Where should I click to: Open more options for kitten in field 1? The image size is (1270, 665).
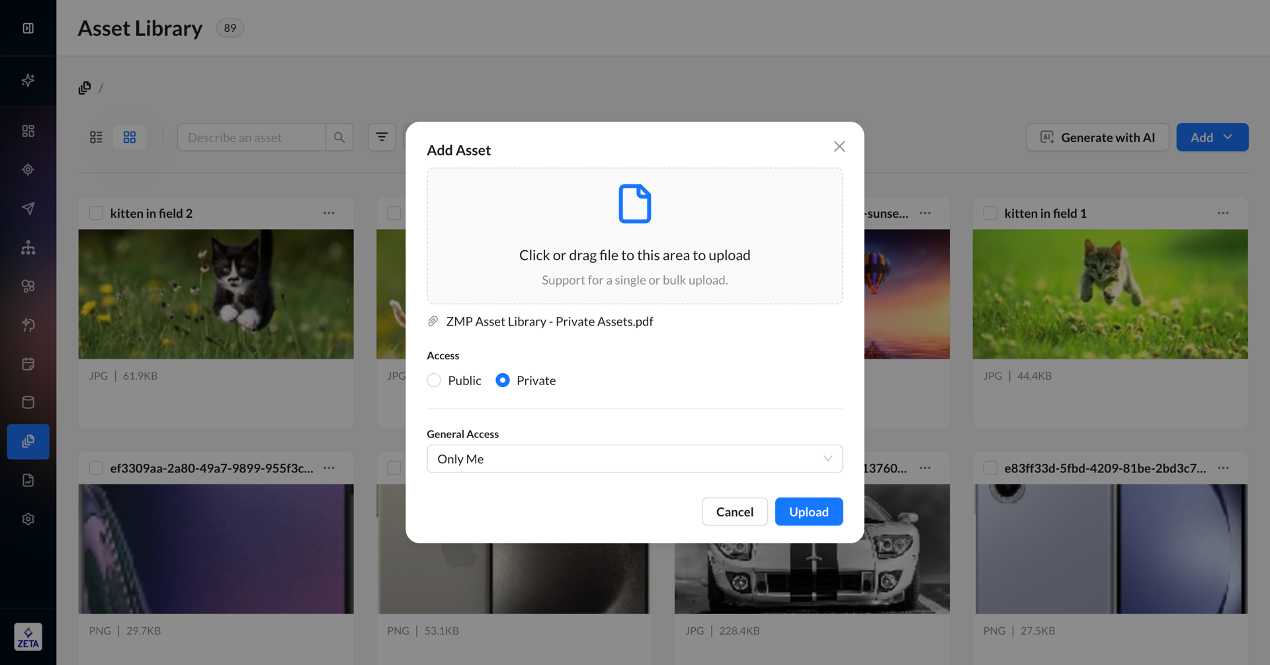(1223, 213)
